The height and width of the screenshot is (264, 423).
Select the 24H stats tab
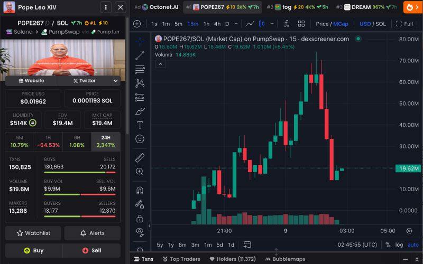click(x=106, y=142)
